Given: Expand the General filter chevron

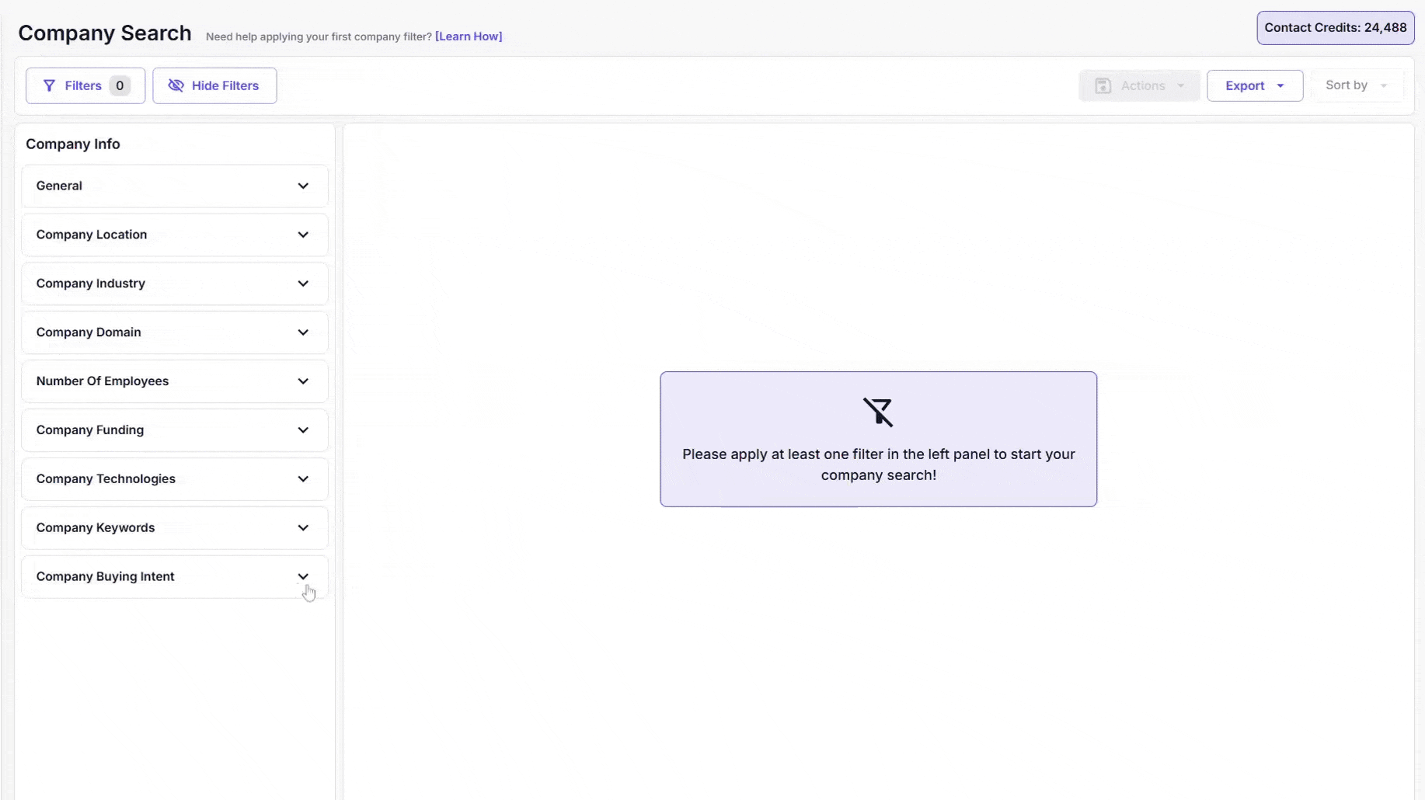Looking at the screenshot, I should 303,186.
